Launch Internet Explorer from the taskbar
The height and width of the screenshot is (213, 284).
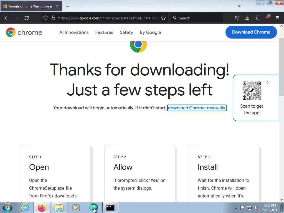click(x=24, y=207)
